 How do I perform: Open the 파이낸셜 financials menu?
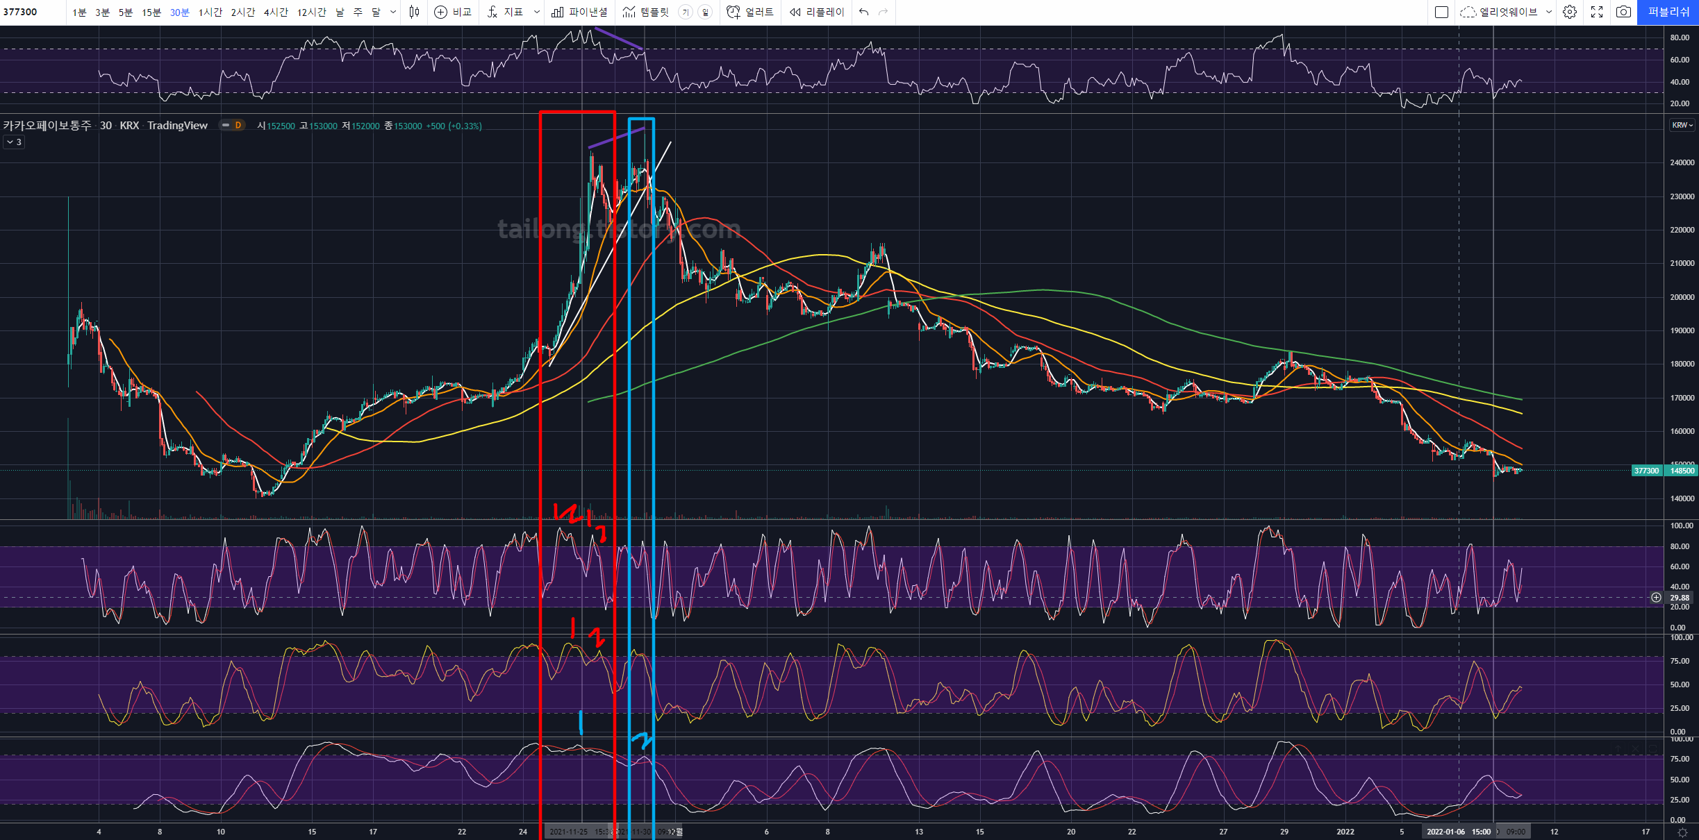click(579, 12)
